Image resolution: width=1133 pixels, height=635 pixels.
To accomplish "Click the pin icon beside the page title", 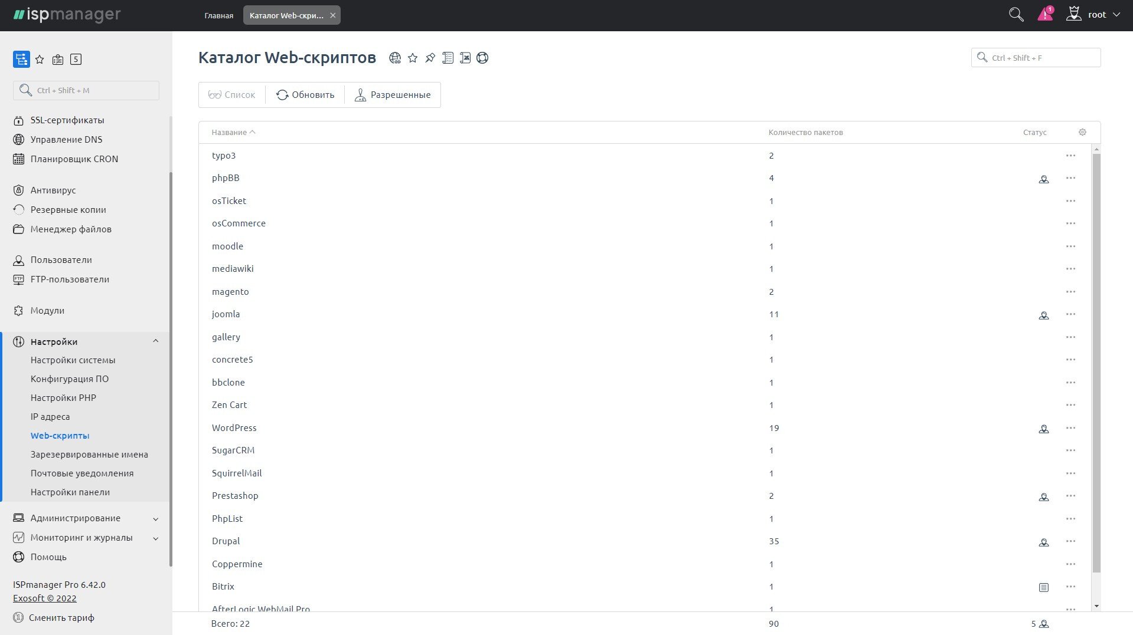I will pyautogui.click(x=430, y=58).
